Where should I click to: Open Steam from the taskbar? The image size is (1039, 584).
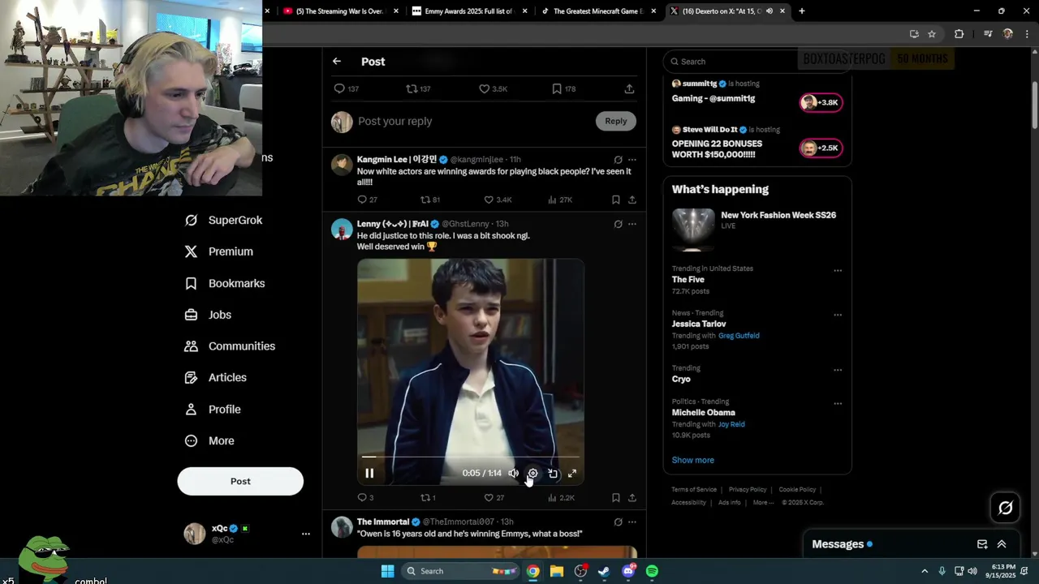(604, 571)
